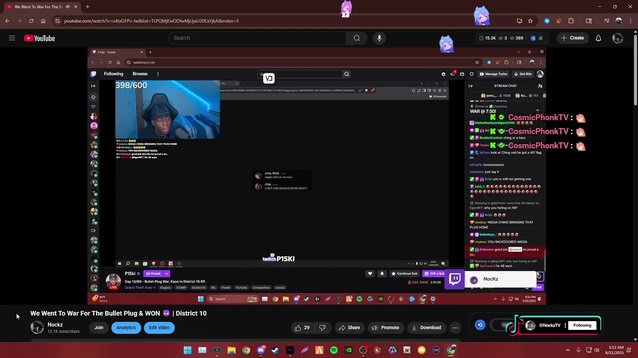Screen dimensions: 638x358
Task: Open Chrome media controls icon
Action: [x=607, y=21]
